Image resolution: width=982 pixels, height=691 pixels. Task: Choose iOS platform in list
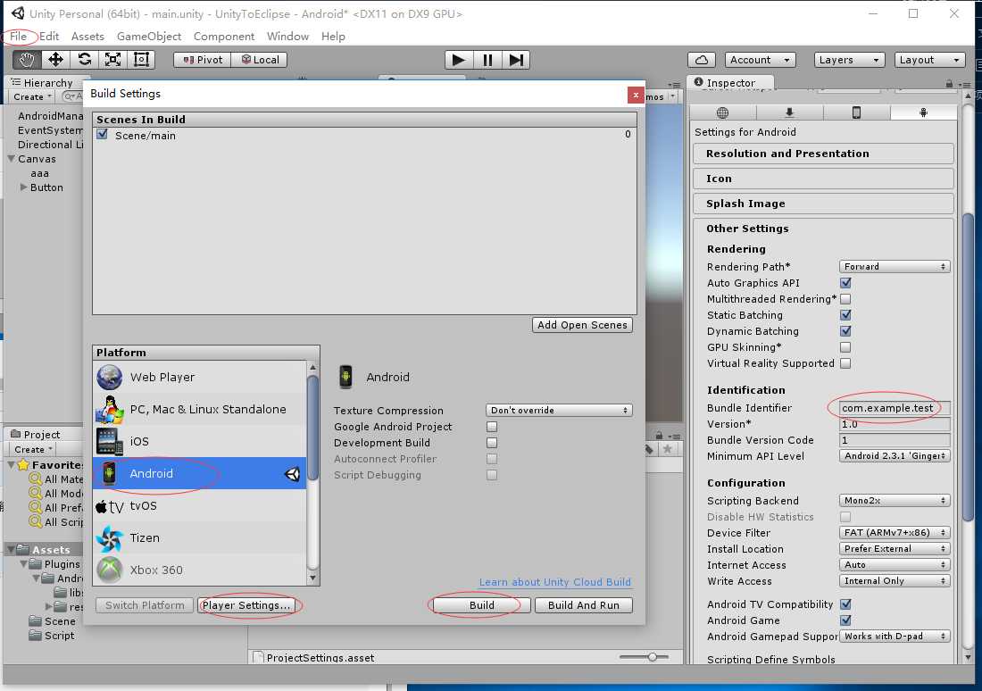click(200, 441)
